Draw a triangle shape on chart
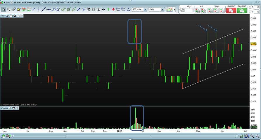Viewport: 261px width, 140px height. coord(128,9)
